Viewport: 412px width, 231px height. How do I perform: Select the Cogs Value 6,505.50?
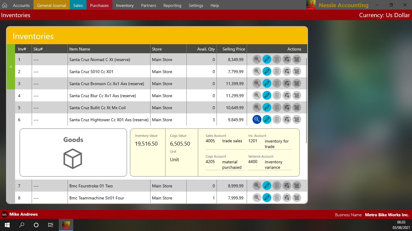pyautogui.click(x=180, y=144)
